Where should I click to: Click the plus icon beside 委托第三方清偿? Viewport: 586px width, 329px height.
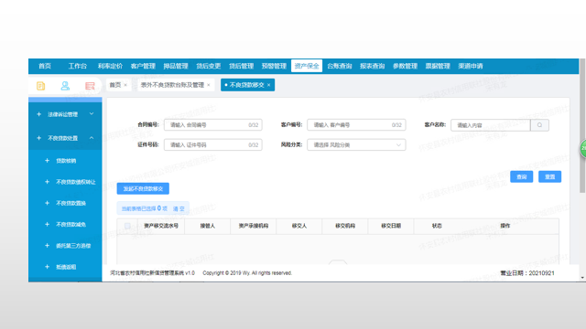pos(47,246)
